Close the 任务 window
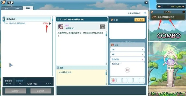This screenshot has width=186, height=96. pos(146,3)
